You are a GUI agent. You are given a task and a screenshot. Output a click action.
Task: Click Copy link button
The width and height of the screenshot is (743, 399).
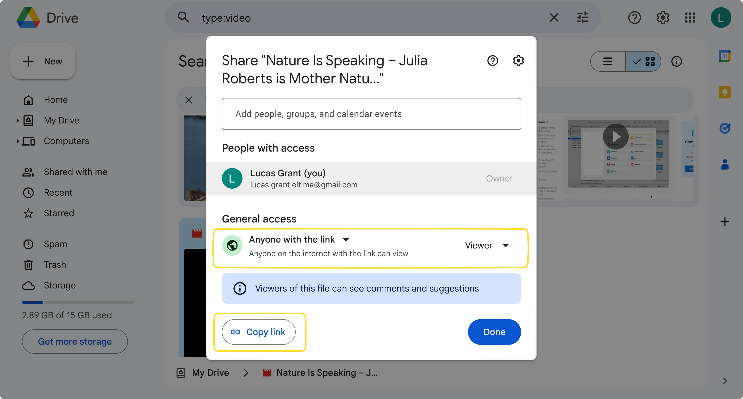pyautogui.click(x=259, y=332)
